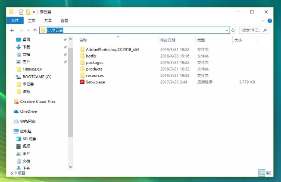
Task: Open 视频 under 此电脑
Action: tap(26, 146)
